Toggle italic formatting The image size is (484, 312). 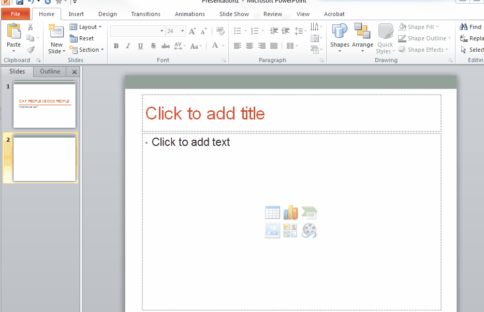click(x=128, y=46)
